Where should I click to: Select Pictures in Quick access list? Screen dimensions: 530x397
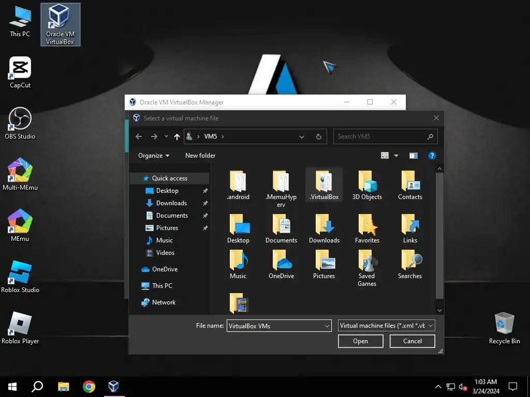(167, 228)
